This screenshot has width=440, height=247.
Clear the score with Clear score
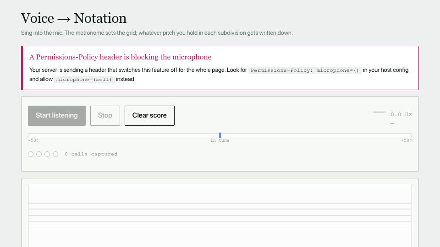click(x=149, y=116)
